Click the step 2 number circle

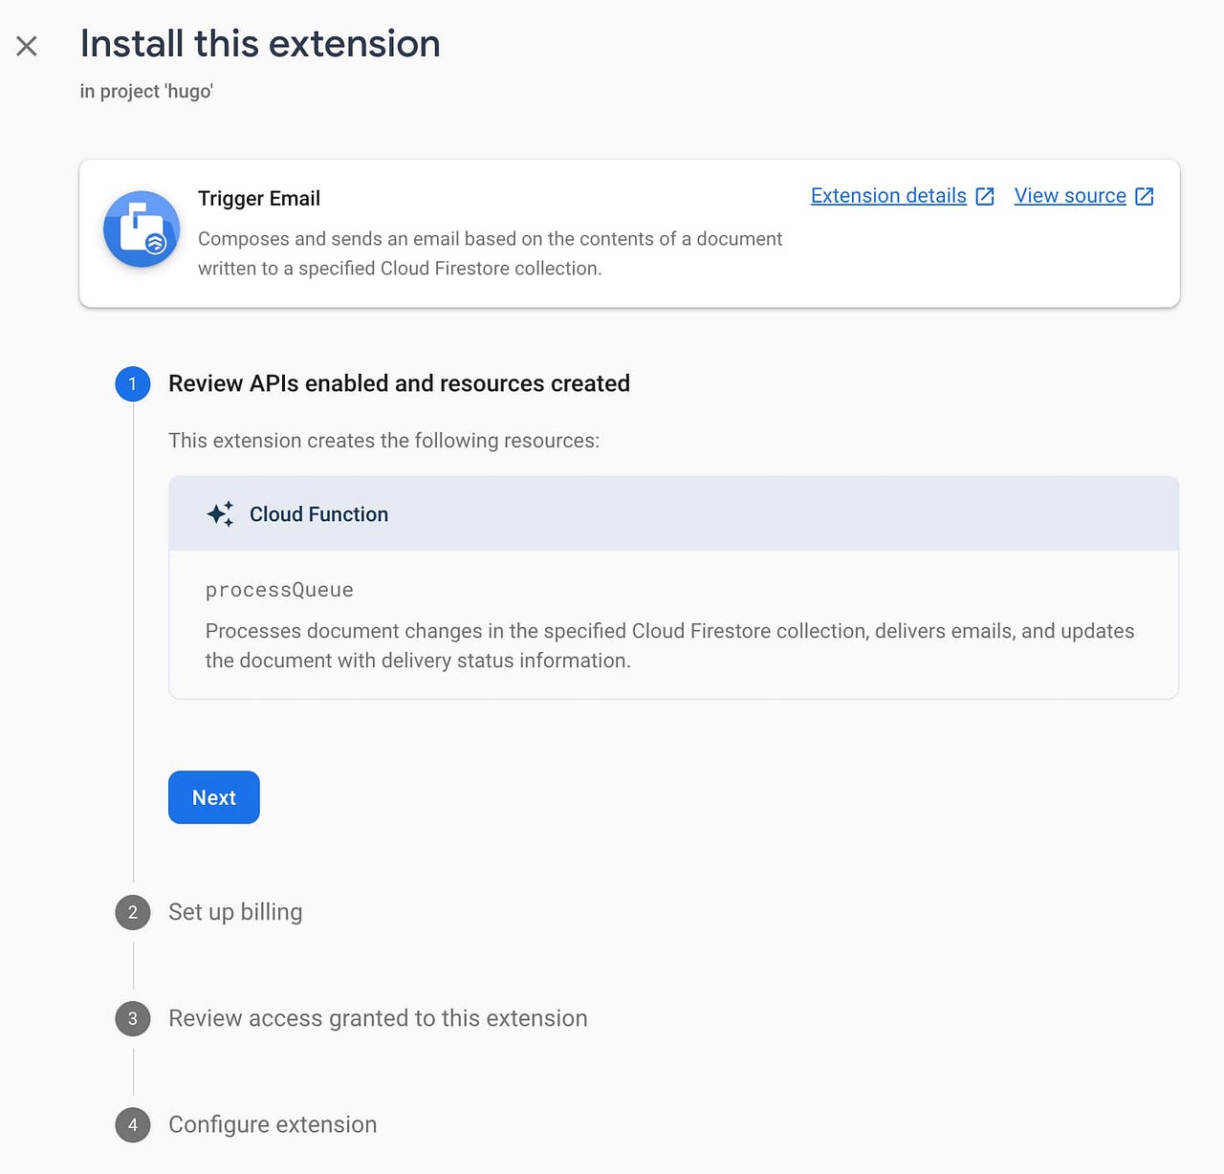coord(133,912)
